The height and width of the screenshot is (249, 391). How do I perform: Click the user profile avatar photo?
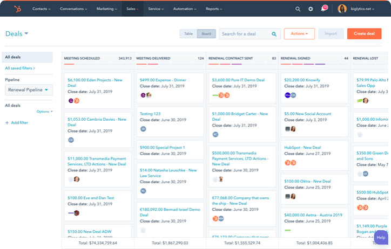click(x=342, y=9)
